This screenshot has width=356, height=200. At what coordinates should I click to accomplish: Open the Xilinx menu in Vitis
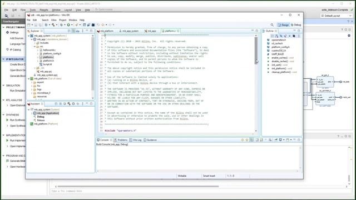click(54, 20)
